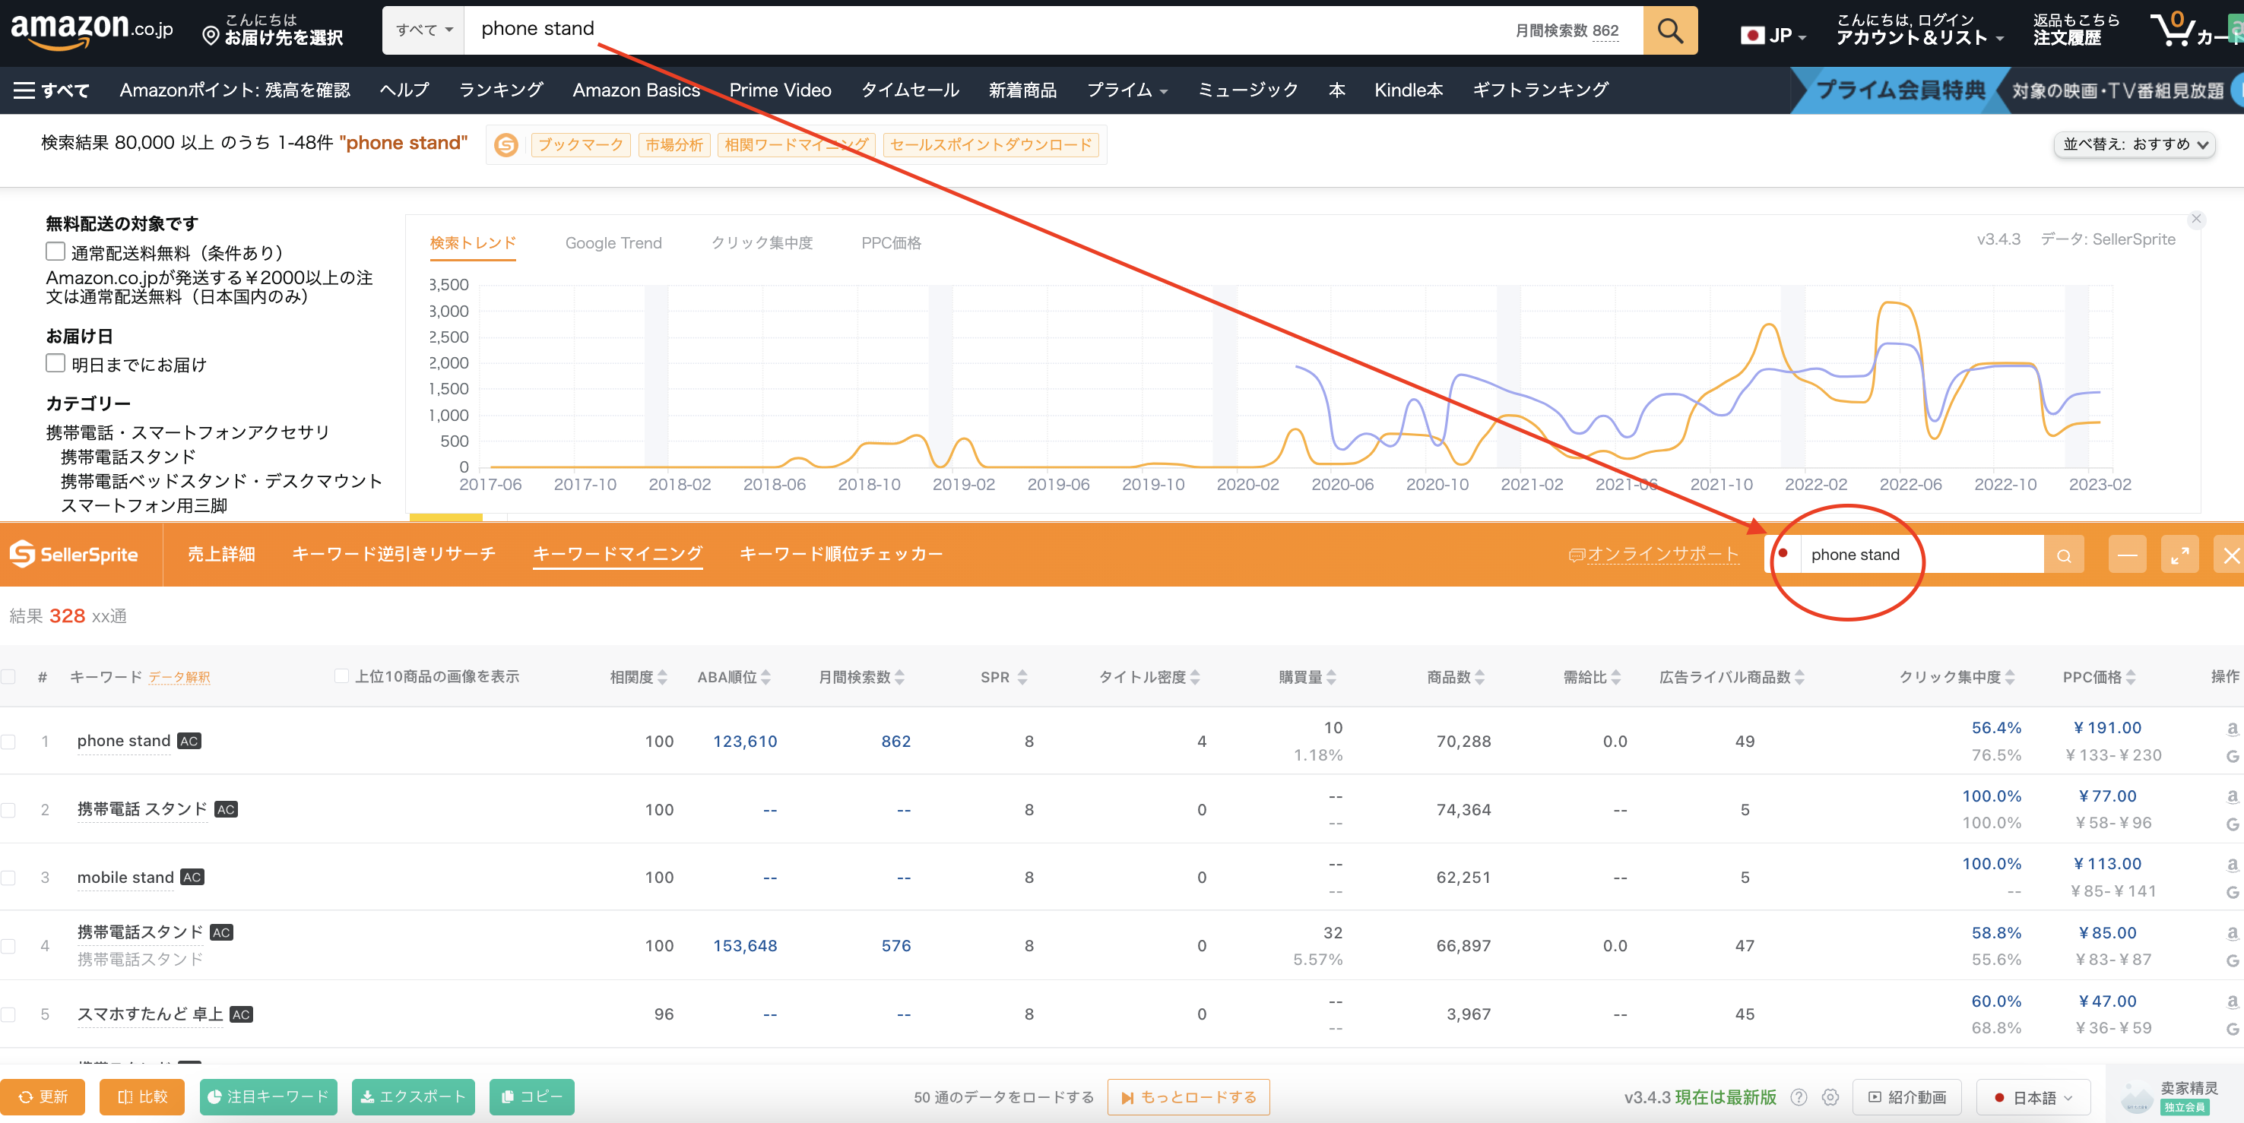Expand SellerSprite panel to fullscreen
Image resolution: width=2244 pixels, height=1123 pixels.
[2179, 555]
